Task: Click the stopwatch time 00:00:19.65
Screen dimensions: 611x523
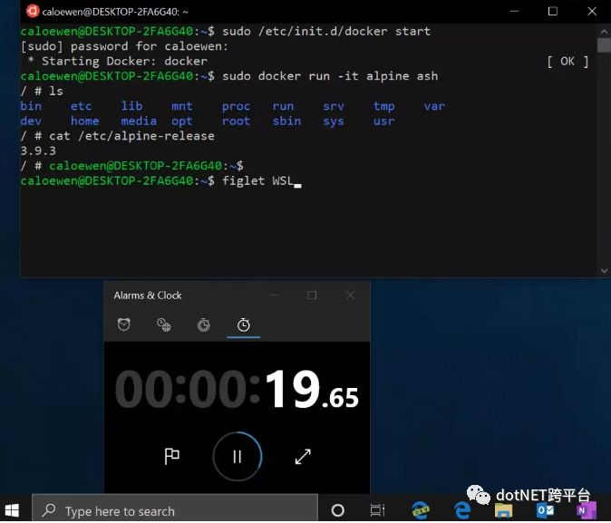Action: pyautogui.click(x=237, y=390)
